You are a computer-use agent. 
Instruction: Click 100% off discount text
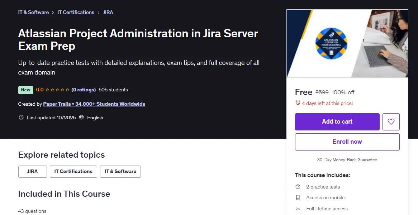[343, 92]
